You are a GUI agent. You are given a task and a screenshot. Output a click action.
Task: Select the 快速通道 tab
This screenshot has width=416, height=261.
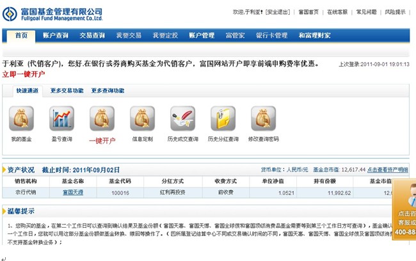[x=28, y=91]
